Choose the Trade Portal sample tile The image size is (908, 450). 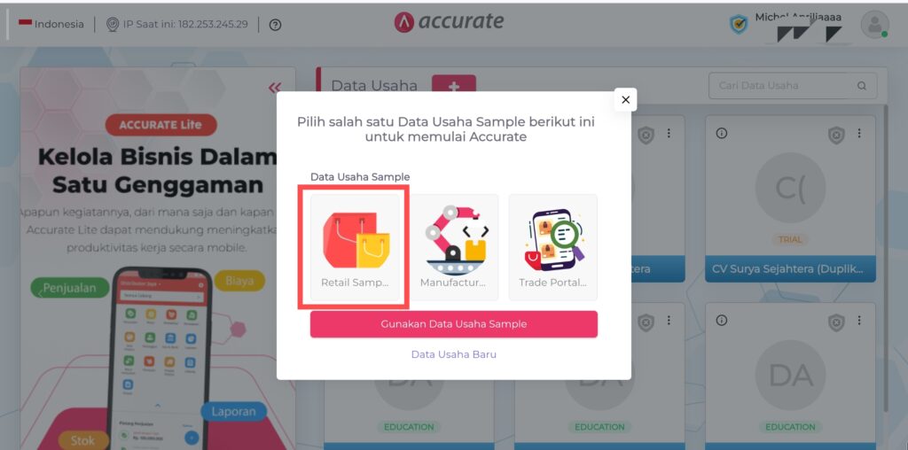pyautogui.click(x=553, y=247)
